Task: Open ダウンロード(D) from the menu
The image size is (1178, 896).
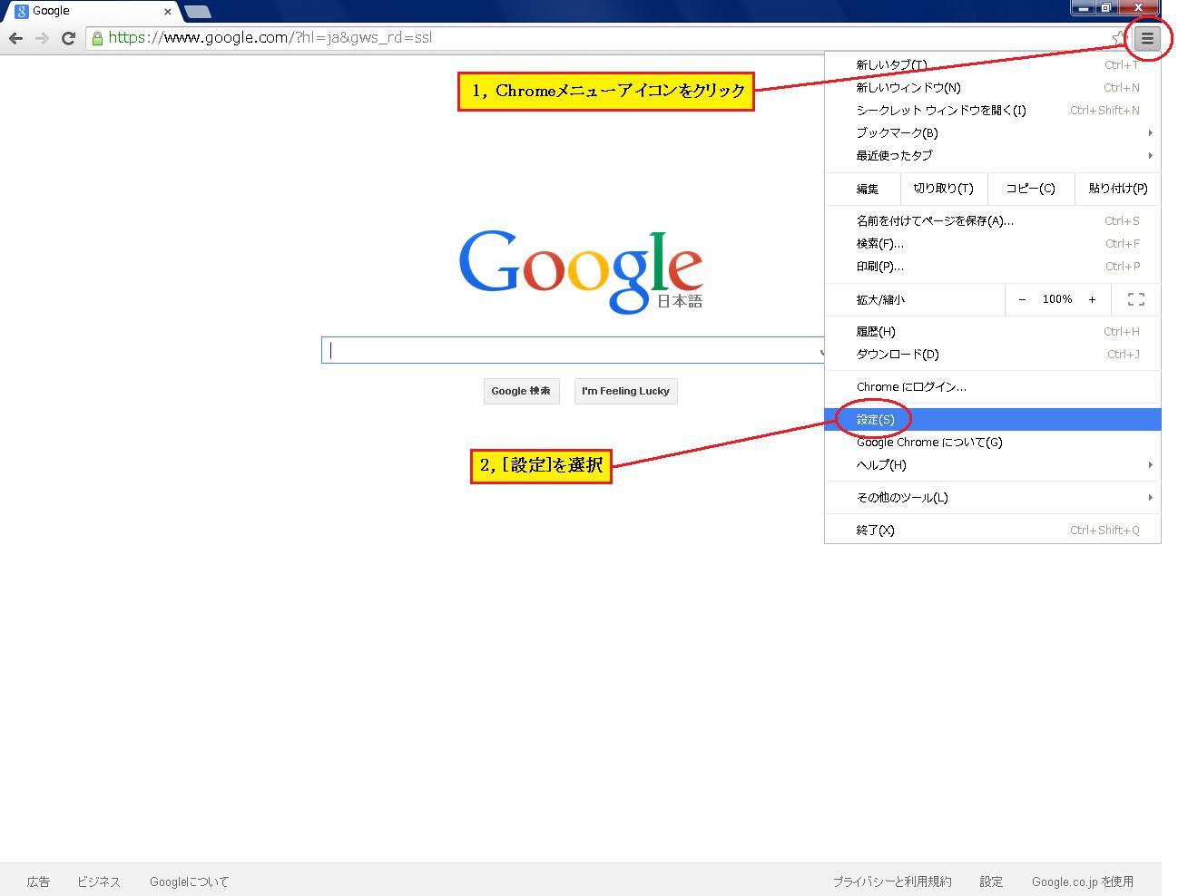Action: pos(993,355)
